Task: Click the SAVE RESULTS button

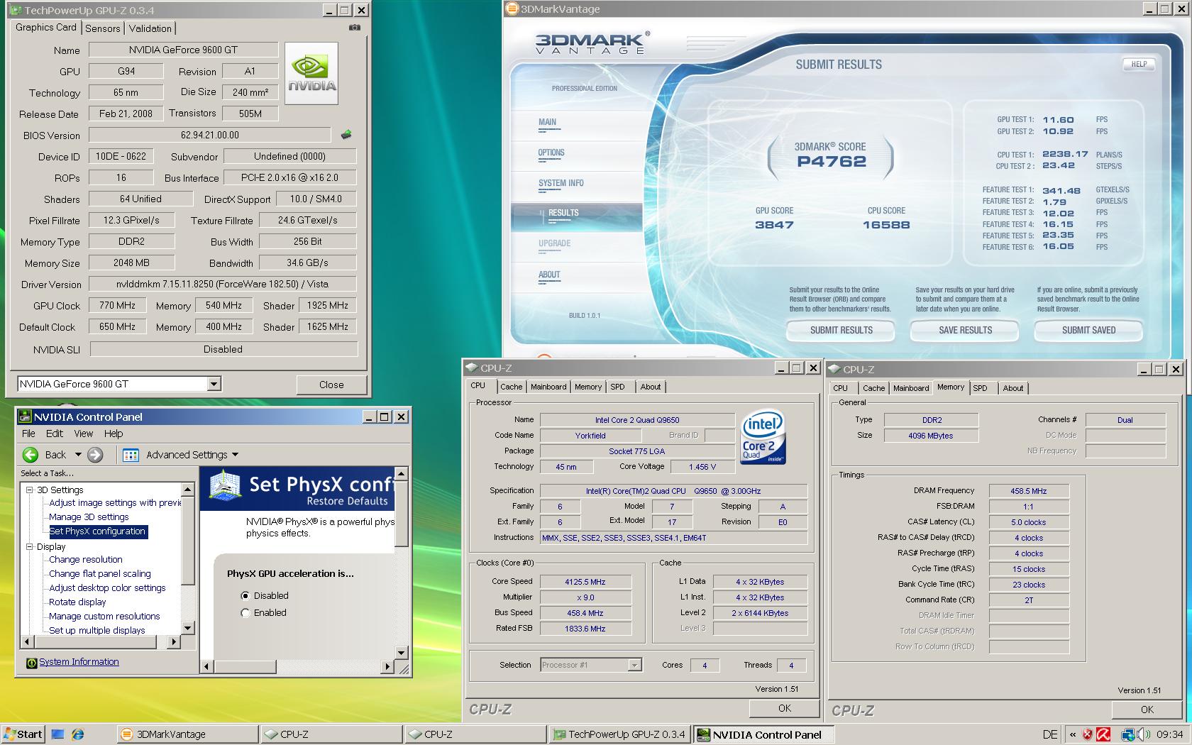Action: (x=965, y=330)
